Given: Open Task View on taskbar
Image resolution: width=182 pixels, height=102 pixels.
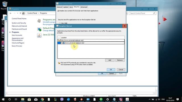Looking at the screenshot, I should pyautogui.click(x=16, y=99).
